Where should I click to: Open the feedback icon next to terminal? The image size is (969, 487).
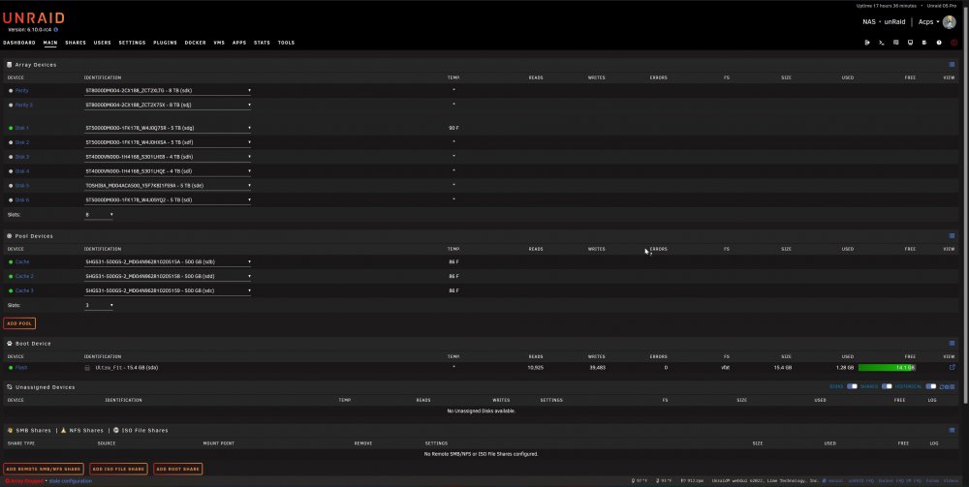point(895,43)
